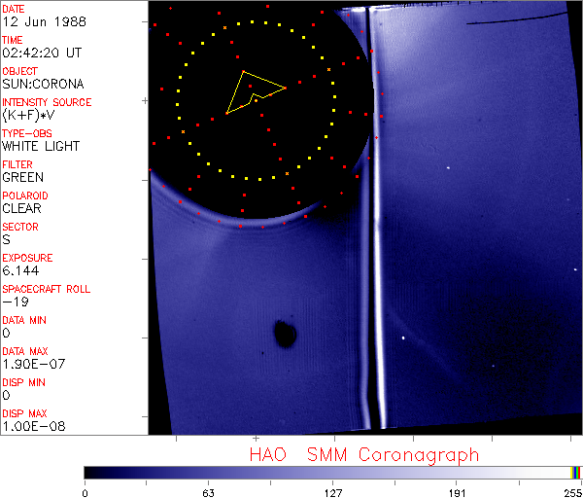The image size is (583, 498).
Task: Click the multicolored end of the color bar
Action: coord(576,472)
